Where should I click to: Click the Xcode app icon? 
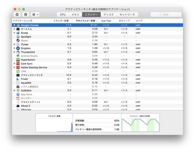point(18,33)
